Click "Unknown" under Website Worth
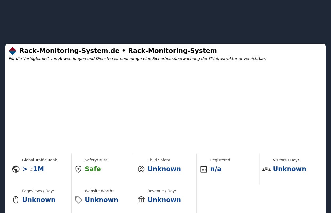 [x=101, y=200]
